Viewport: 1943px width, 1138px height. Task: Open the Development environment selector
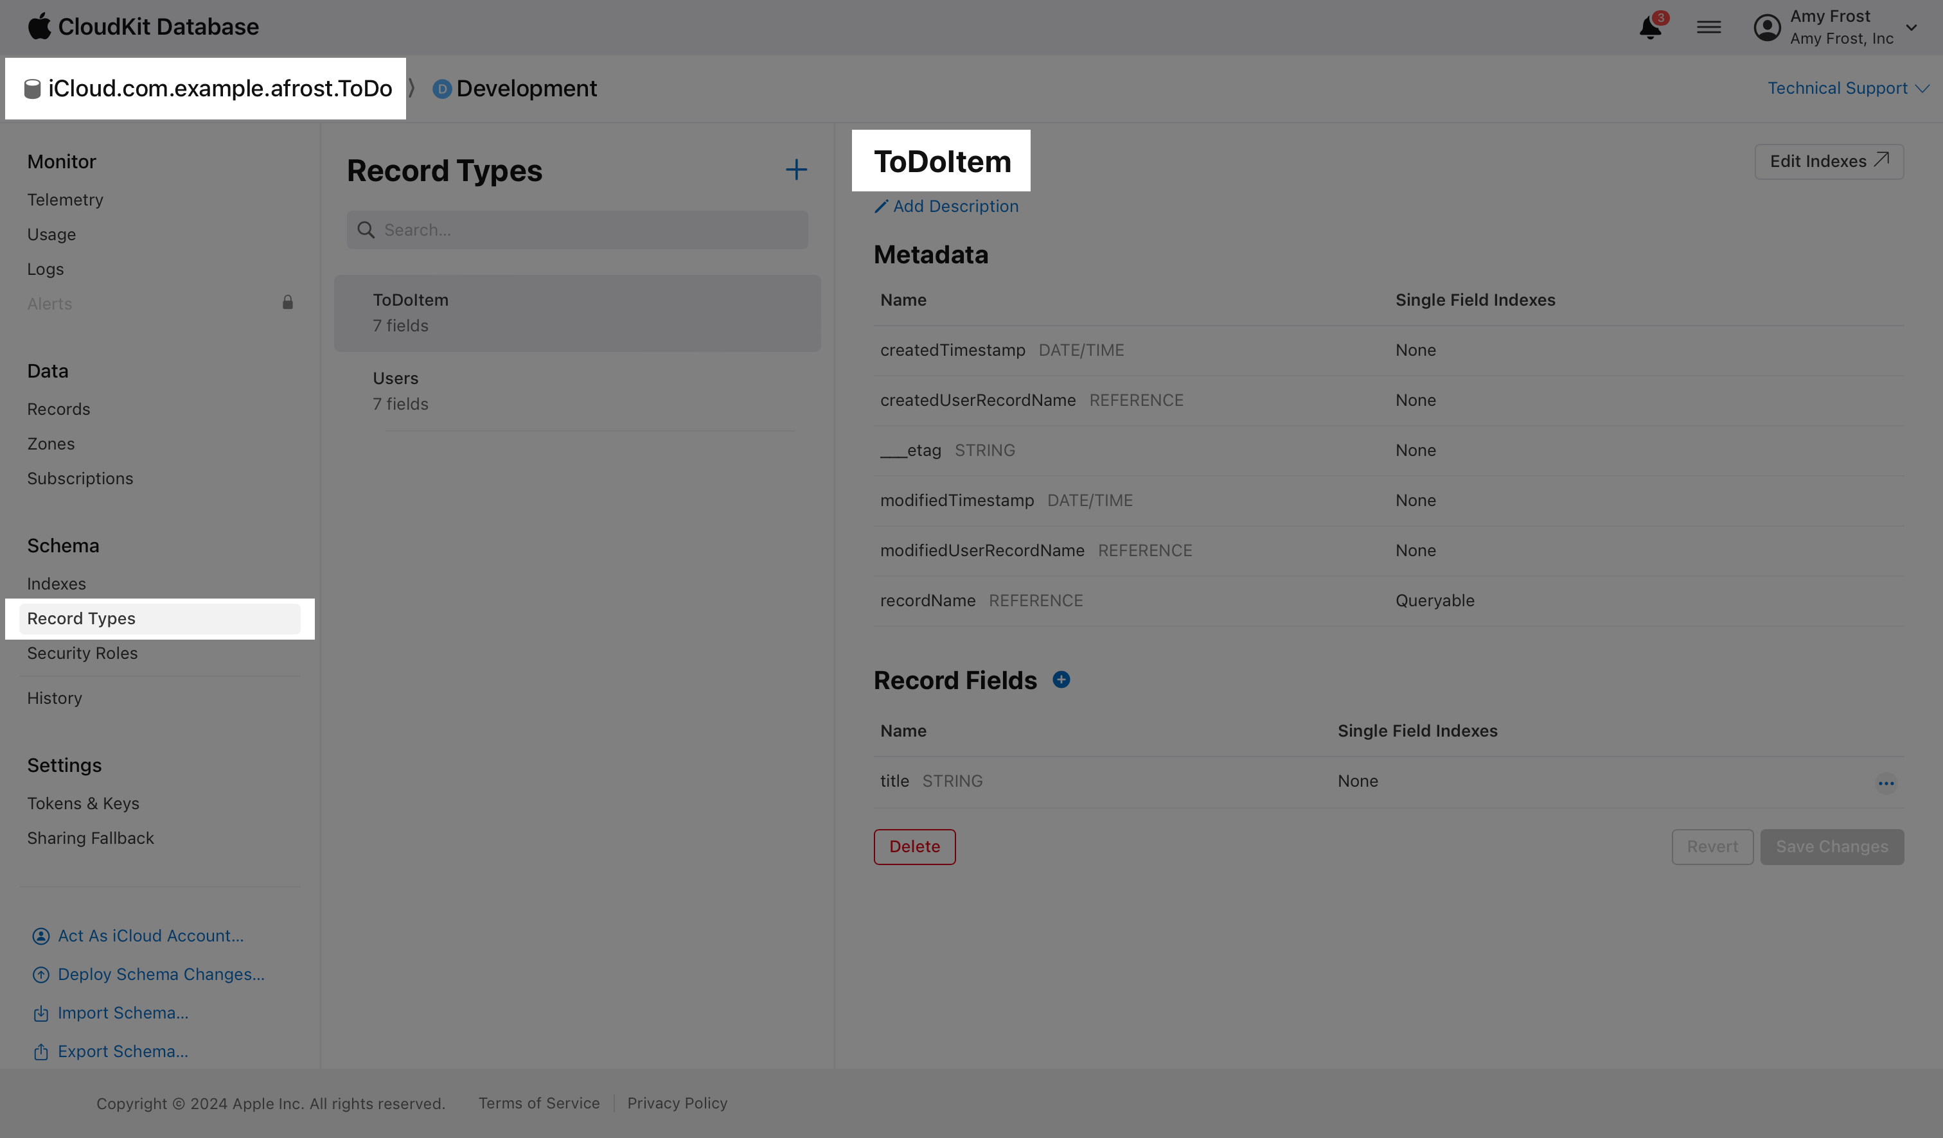(515, 89)
